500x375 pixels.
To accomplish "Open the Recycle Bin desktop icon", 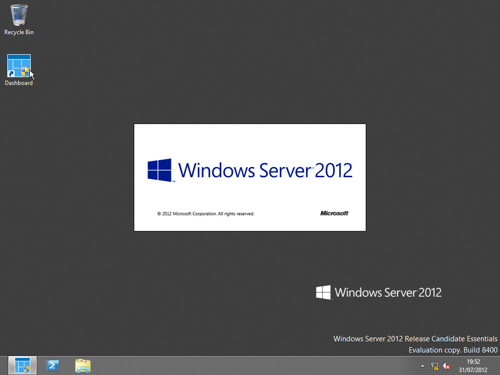I will click(x=19, y=20).
